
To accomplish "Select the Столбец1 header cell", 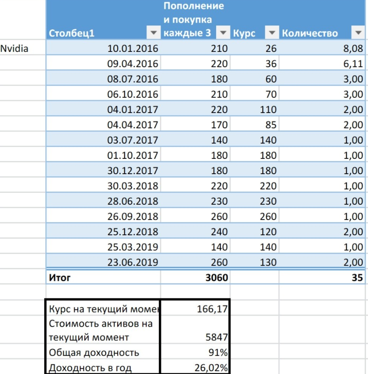I will click(103, 20).
